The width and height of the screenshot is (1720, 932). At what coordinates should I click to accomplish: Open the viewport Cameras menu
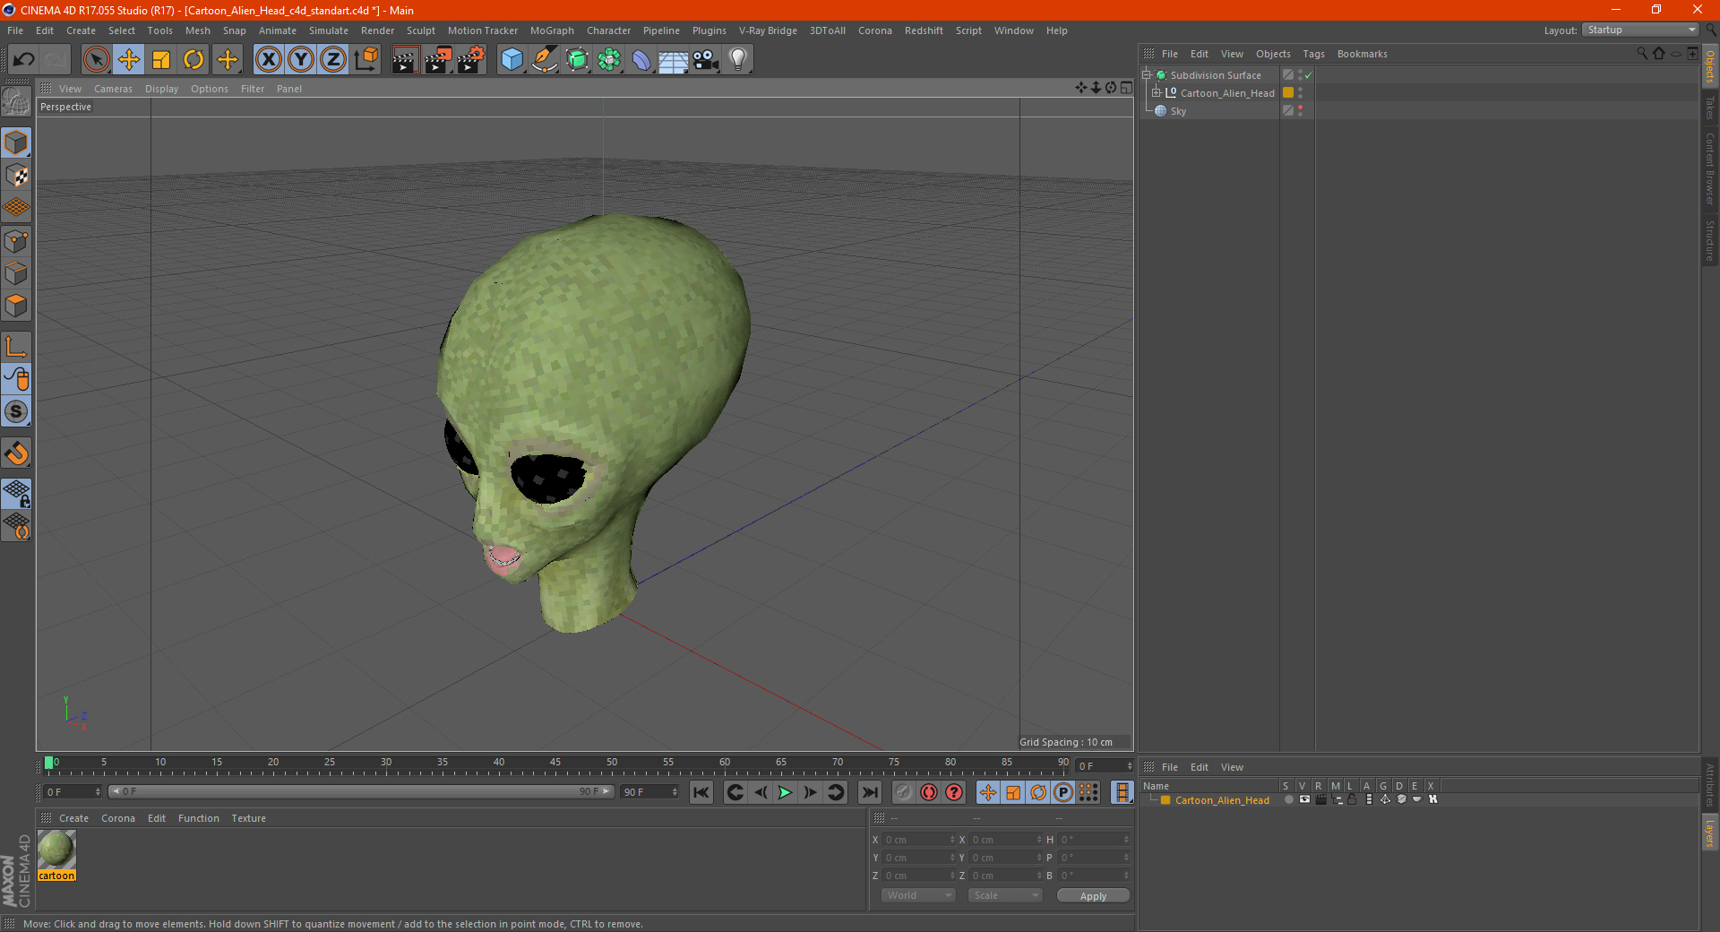click(x=113, y=89)
